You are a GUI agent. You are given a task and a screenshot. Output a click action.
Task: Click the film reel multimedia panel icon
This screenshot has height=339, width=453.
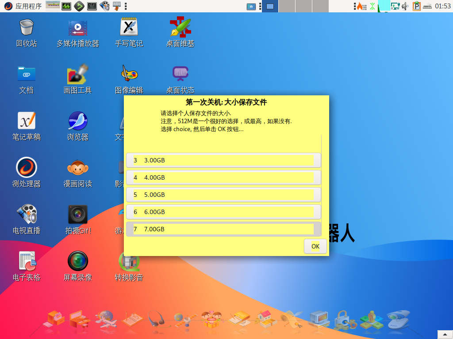[x=104, y=6]
